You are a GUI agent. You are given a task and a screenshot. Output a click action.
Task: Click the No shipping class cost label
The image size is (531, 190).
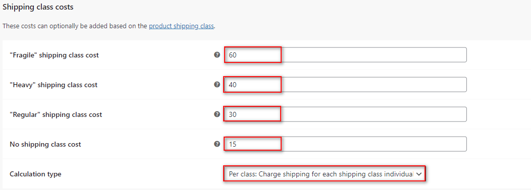tap(45, 144)
